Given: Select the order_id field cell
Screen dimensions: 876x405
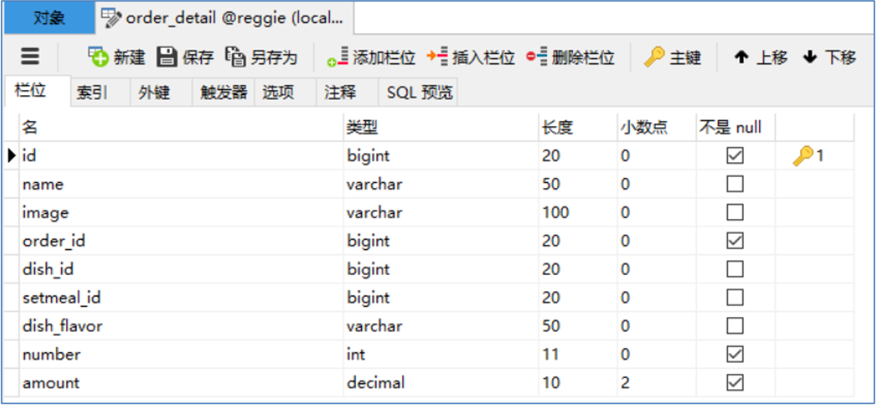Looking at the screenshot, I should (181, 240).
